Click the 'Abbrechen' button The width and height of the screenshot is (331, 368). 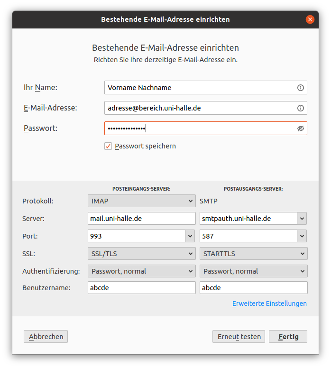(46, 337)
